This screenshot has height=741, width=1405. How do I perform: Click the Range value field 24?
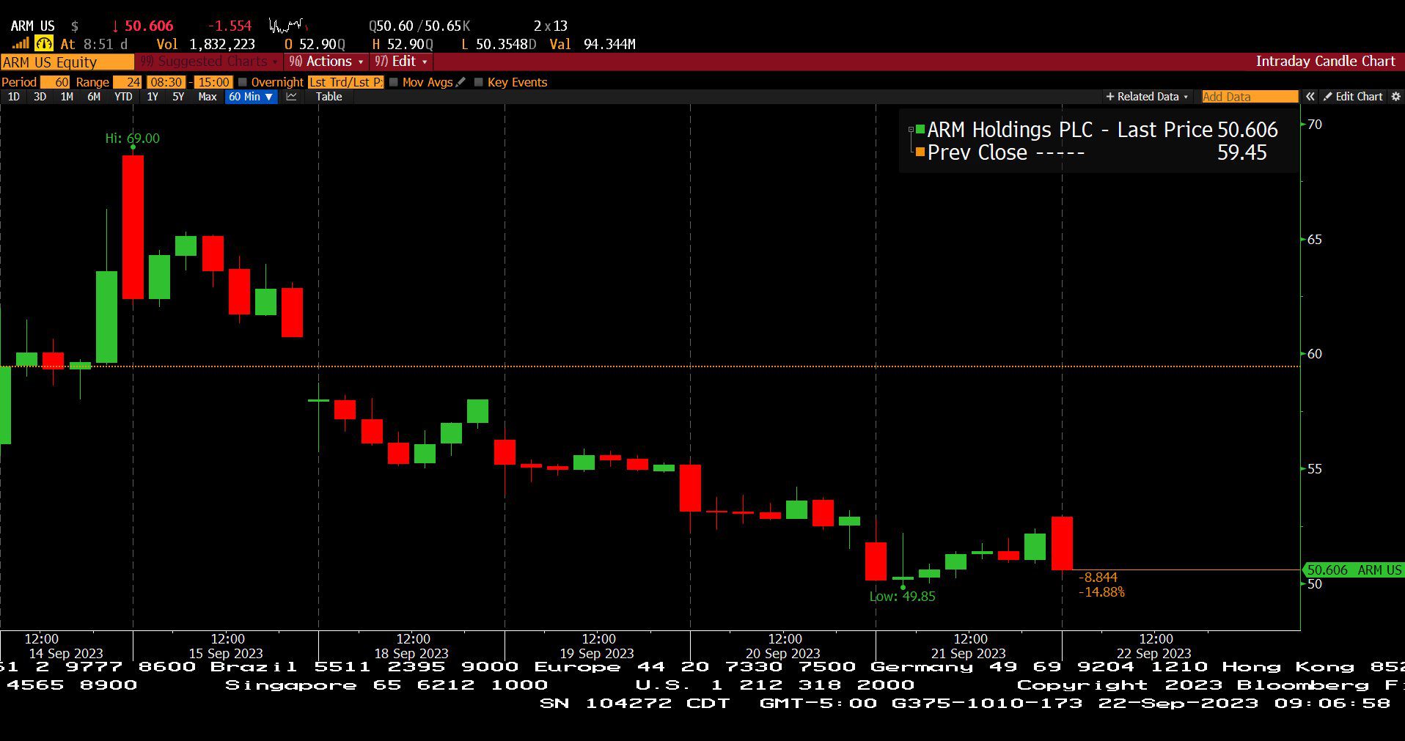[x=127, y=82]
